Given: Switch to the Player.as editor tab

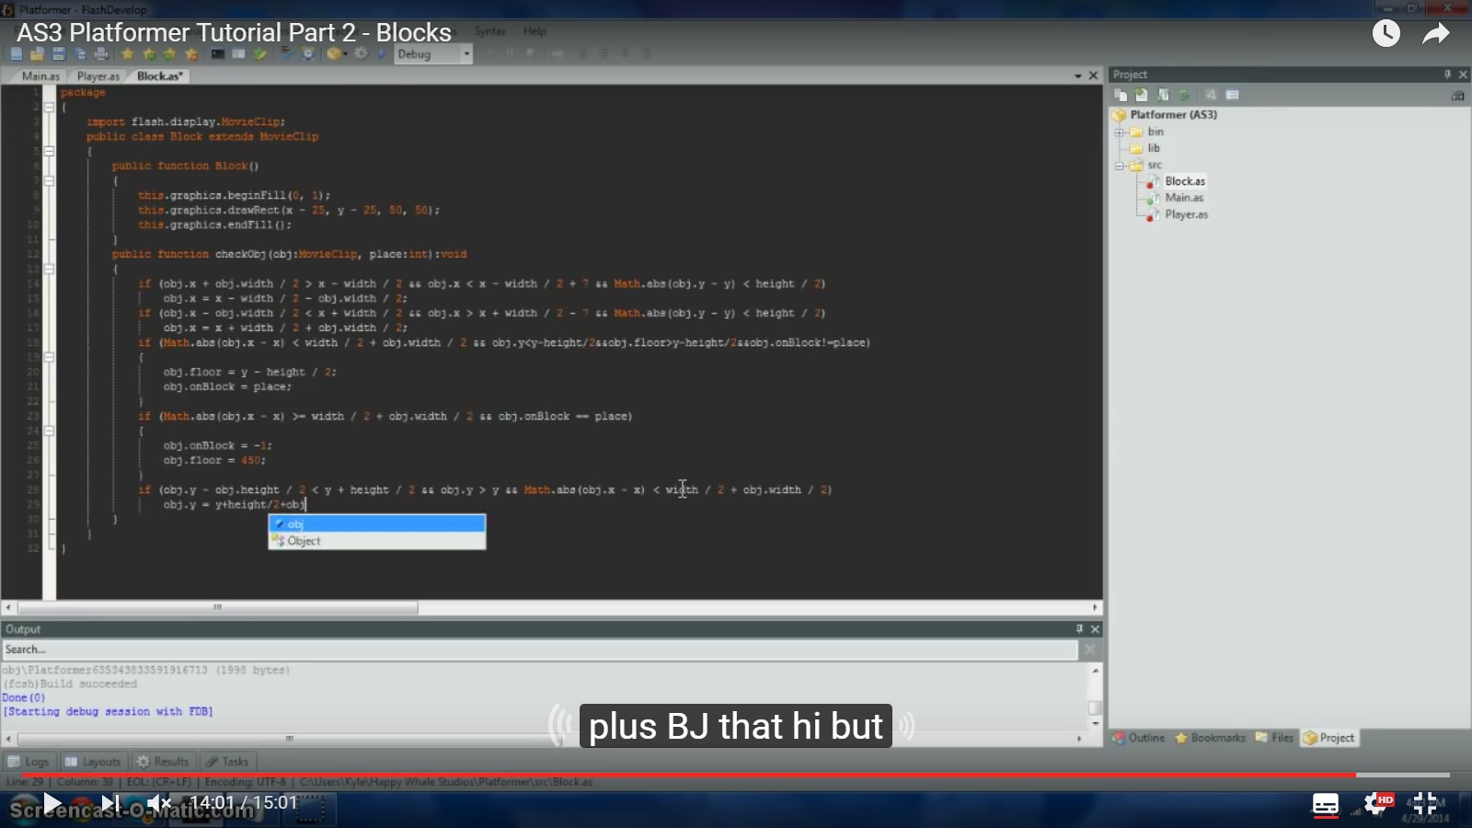Looking at the screenshot, I should [98, 76].
